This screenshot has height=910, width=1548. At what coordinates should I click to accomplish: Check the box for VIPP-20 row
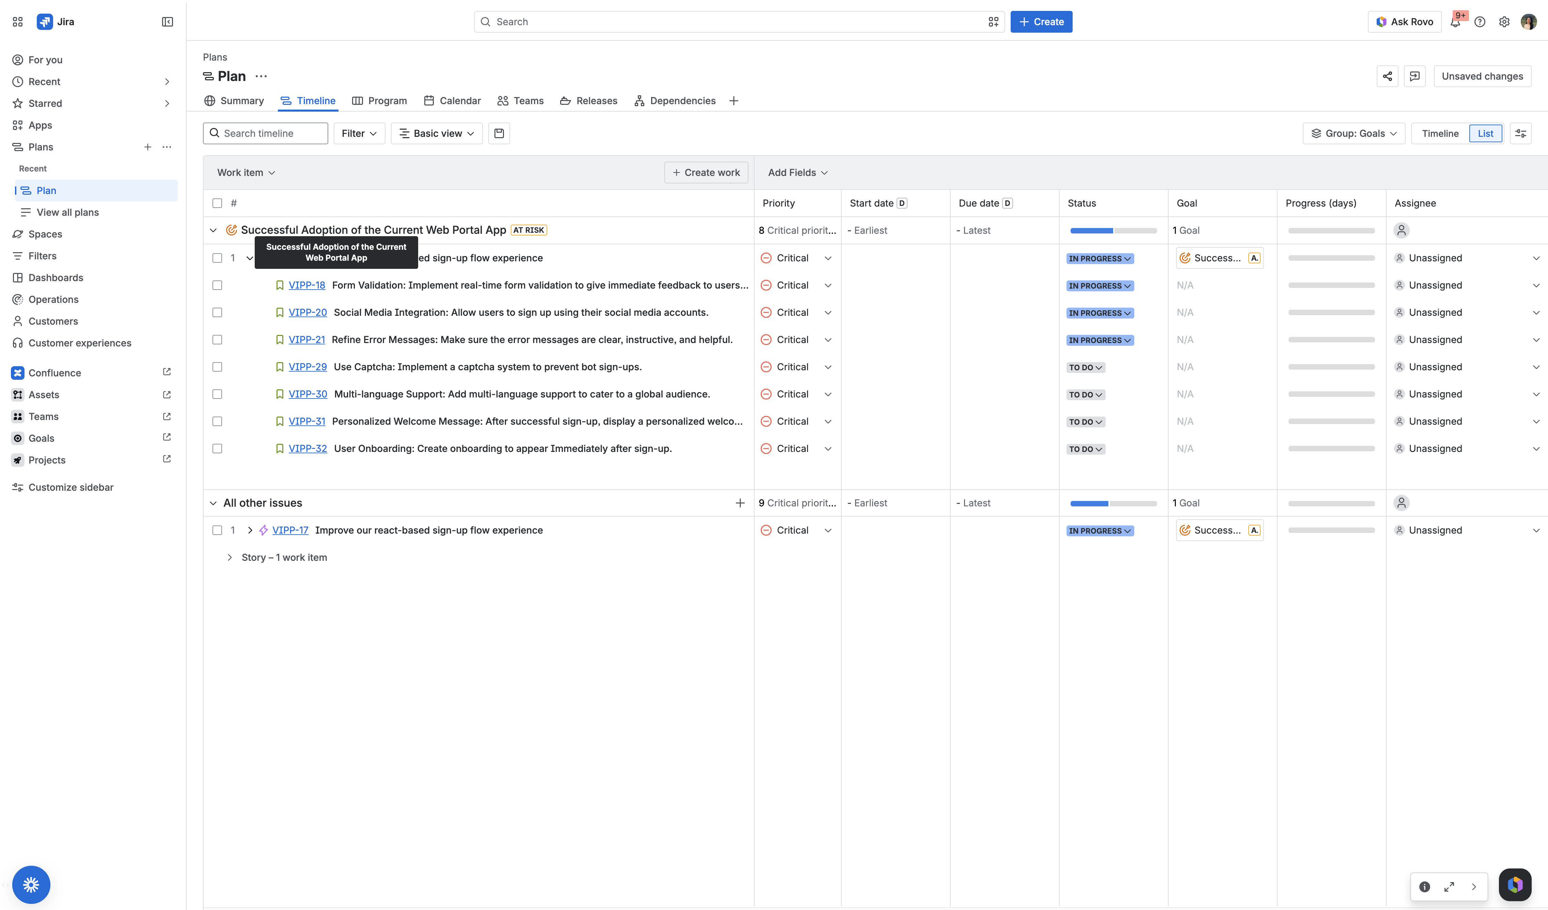click(x=217, y=312)
